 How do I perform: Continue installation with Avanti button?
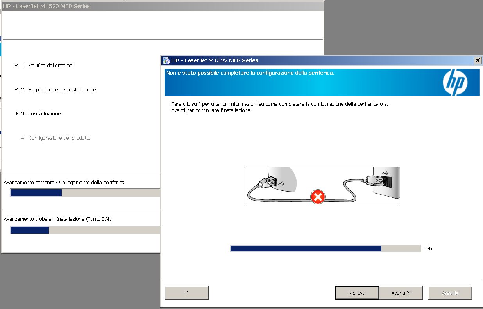(401, 293)
